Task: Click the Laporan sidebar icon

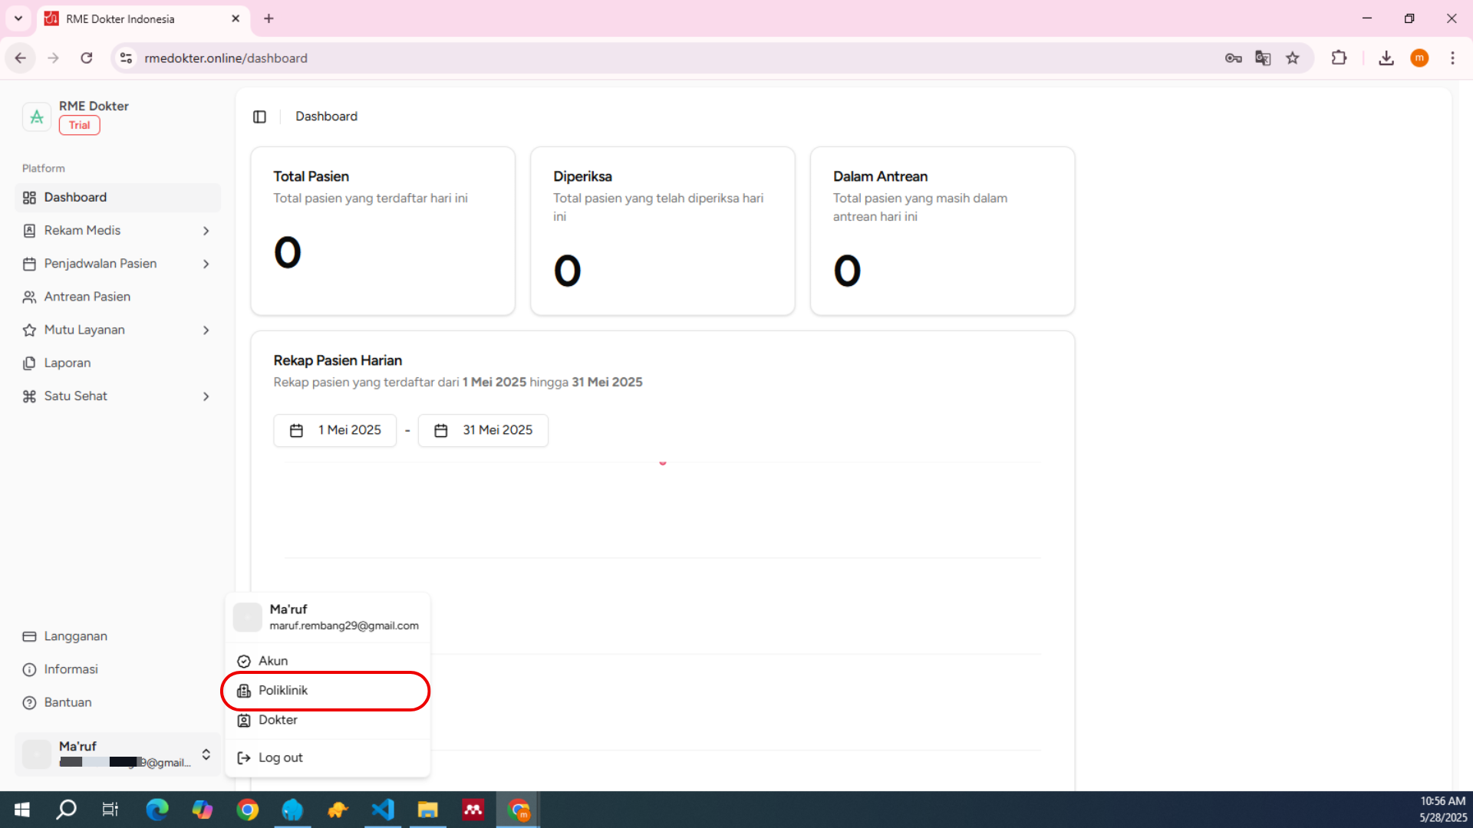Action: click(x=29, y=363)
